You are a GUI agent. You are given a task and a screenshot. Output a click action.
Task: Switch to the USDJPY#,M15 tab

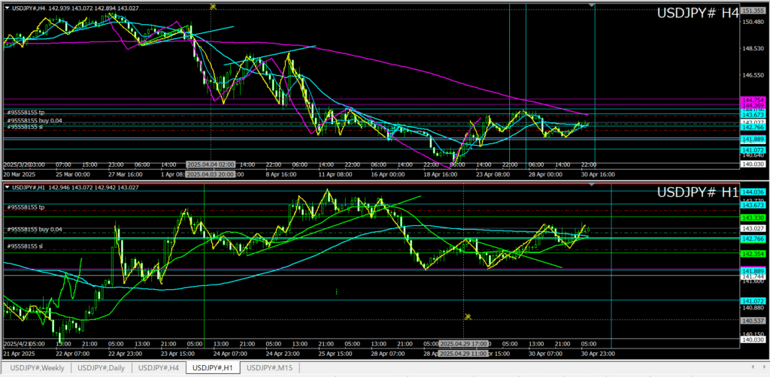[270, 368]
